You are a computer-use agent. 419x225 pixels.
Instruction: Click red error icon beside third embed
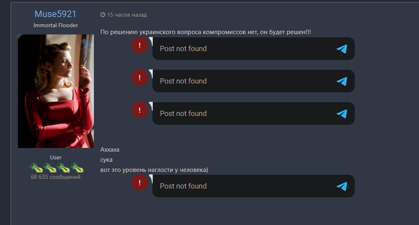[x=140, y=110]
